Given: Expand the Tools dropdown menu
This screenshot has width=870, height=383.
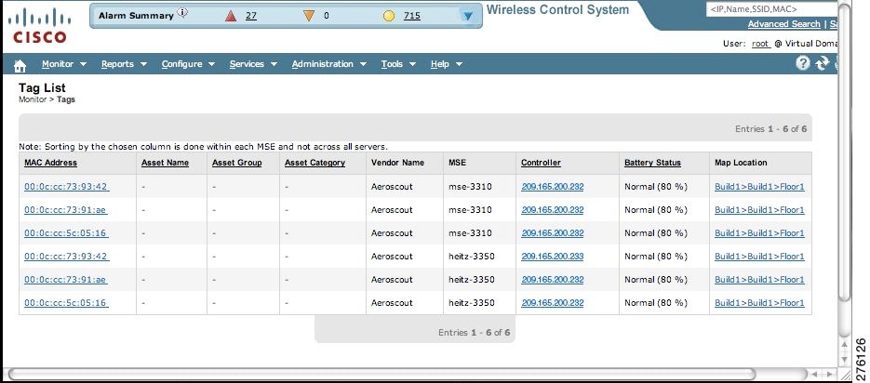Looking at the screenshot, I should (x=398, y=64).
